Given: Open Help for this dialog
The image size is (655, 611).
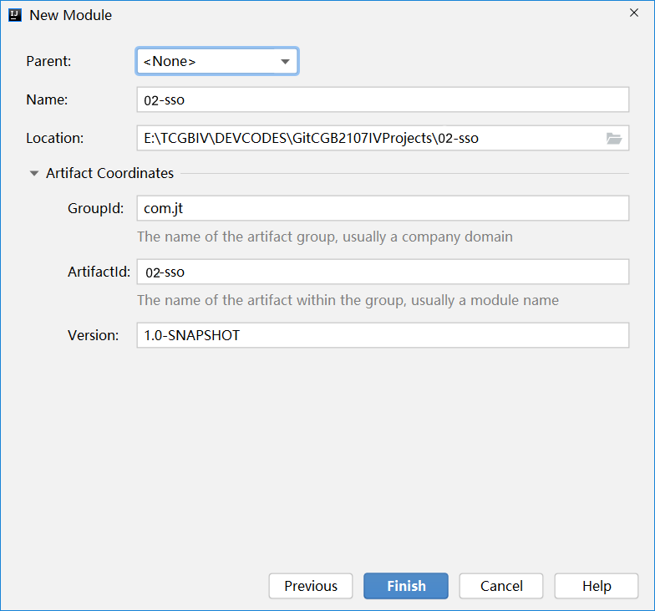Looking at the screenshot, I should pyautogui.click(x=597, y=586).
